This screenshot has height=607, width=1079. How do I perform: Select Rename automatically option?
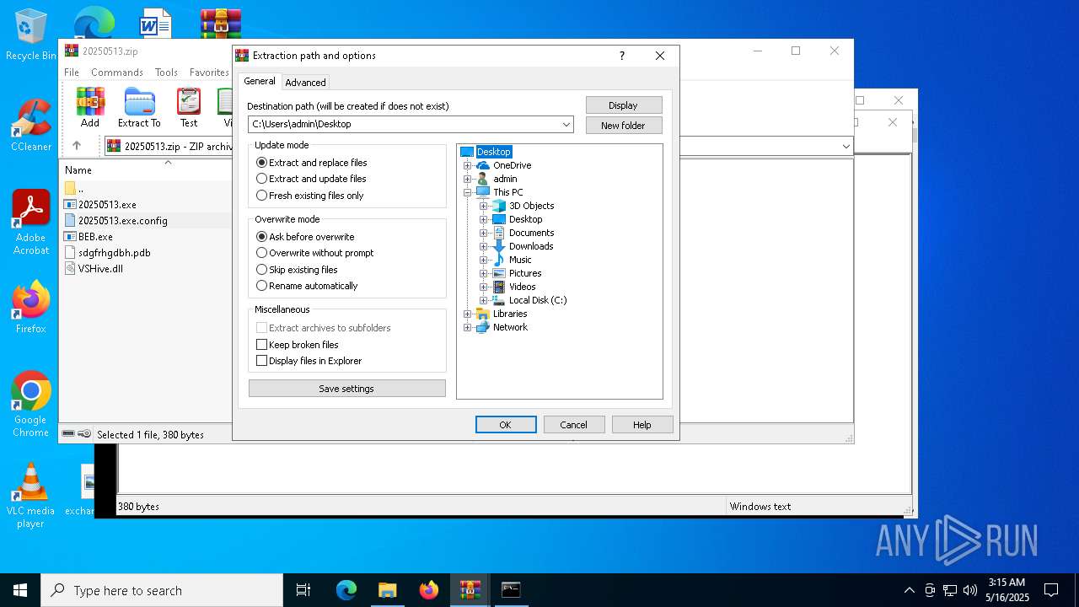307,286
